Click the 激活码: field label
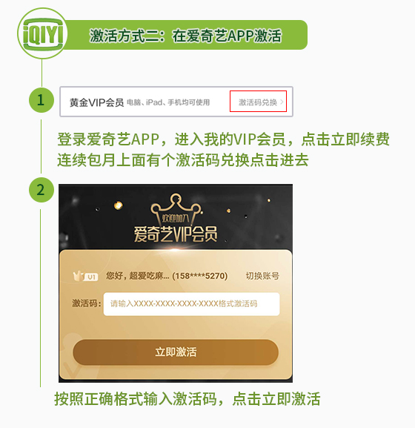This screenshot has width=415, height=428. pos(87,303)
